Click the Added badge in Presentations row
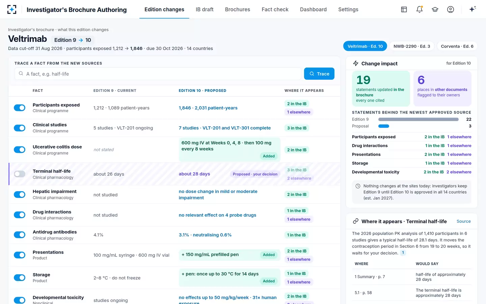Screen dimensions: 486x304 pyautogui.click(x=269, y=255)
